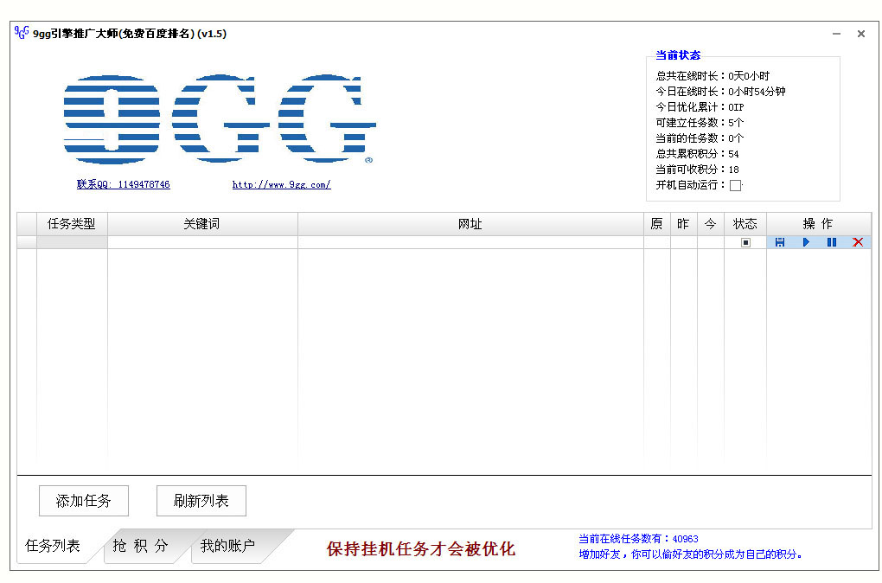Click the 当前在线任务数有：40963 text
This screenshot has height=583, width=882.
tap(638, 539)
